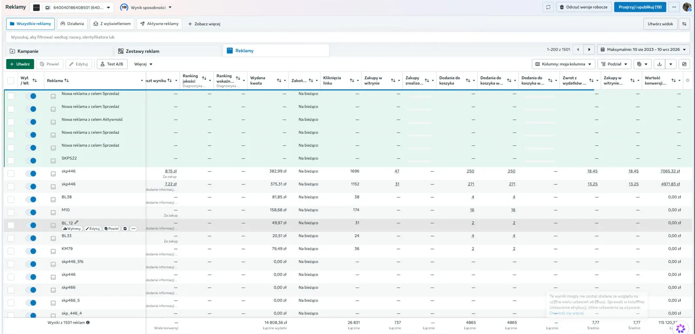Click the profile avatar in the top corner

687,7
